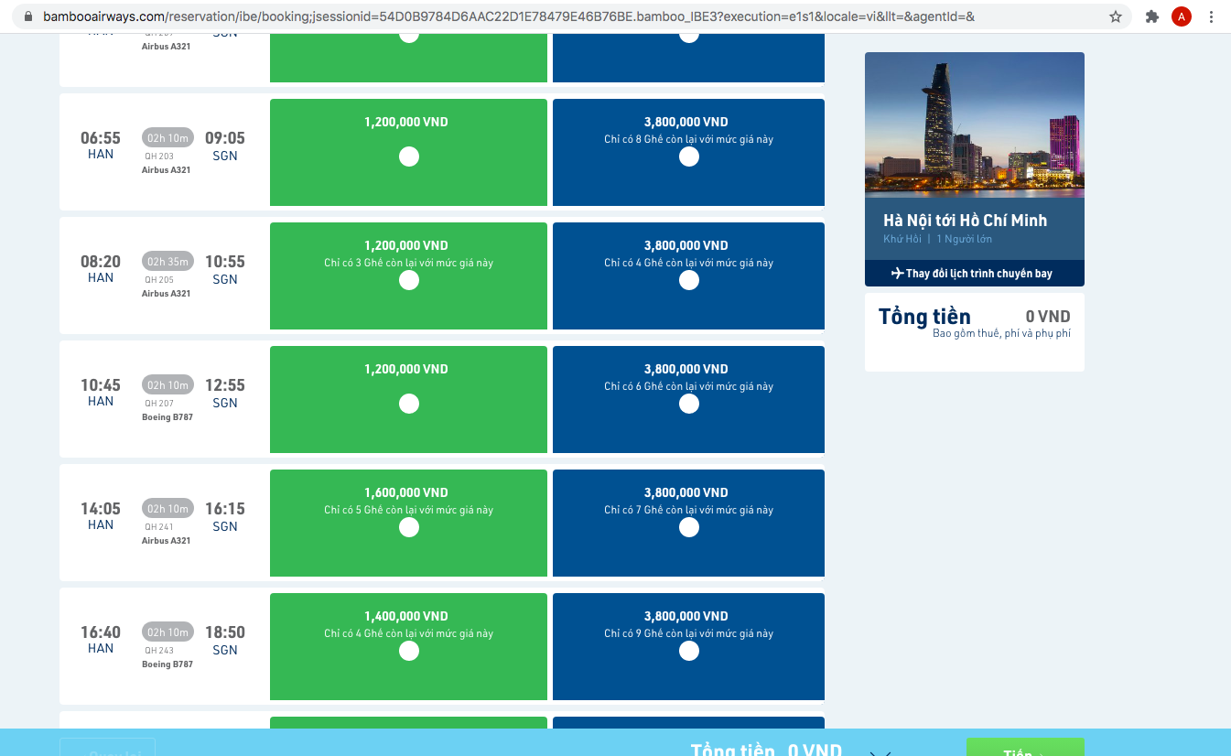The height and width of the screenshot is (756, 1231).
Task: Click the Chỉ có 5 Ghế còn lại notice
Action: pyautogui.click(x=409, y=510)
